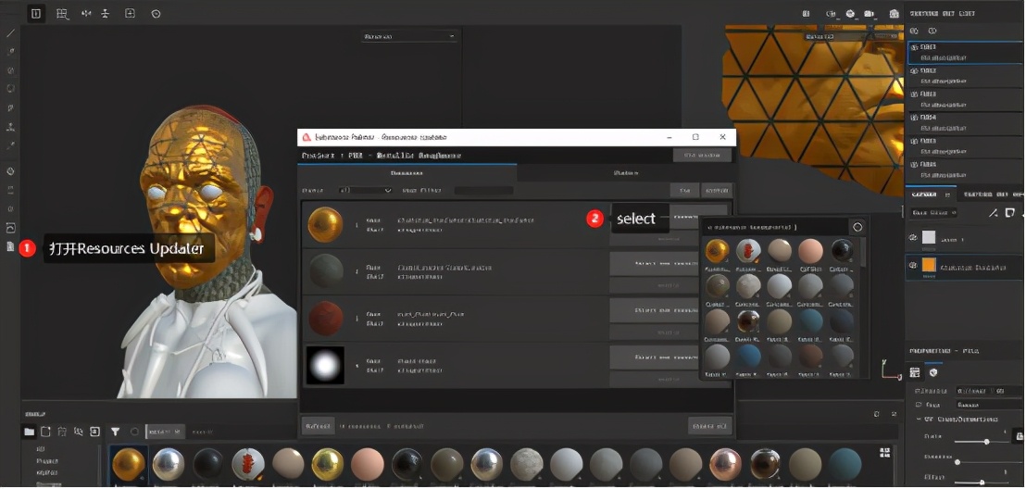
Task: Adjust the first slider in Properties panel
Action: 985,441
